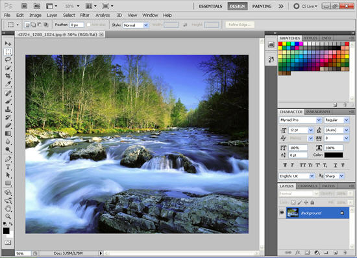
Task: Select the Dodge tool
Action: click(8, 149)
